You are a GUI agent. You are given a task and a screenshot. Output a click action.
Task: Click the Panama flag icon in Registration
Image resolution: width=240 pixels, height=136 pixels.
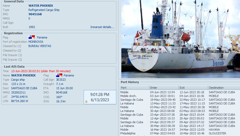(x=32, y=37)
